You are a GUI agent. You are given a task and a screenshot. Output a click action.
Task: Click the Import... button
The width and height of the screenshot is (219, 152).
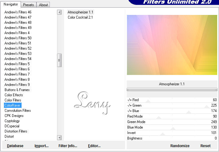tap(42, 146)
